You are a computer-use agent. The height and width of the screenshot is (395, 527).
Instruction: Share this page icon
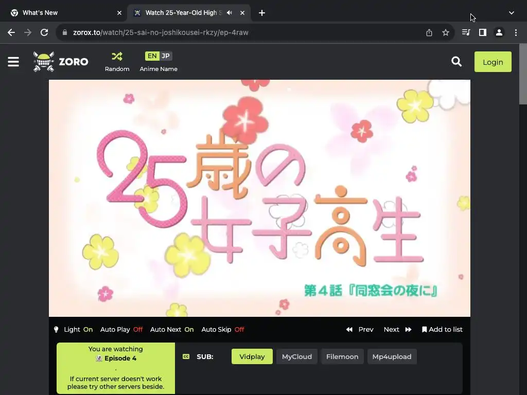click(429, 32)
